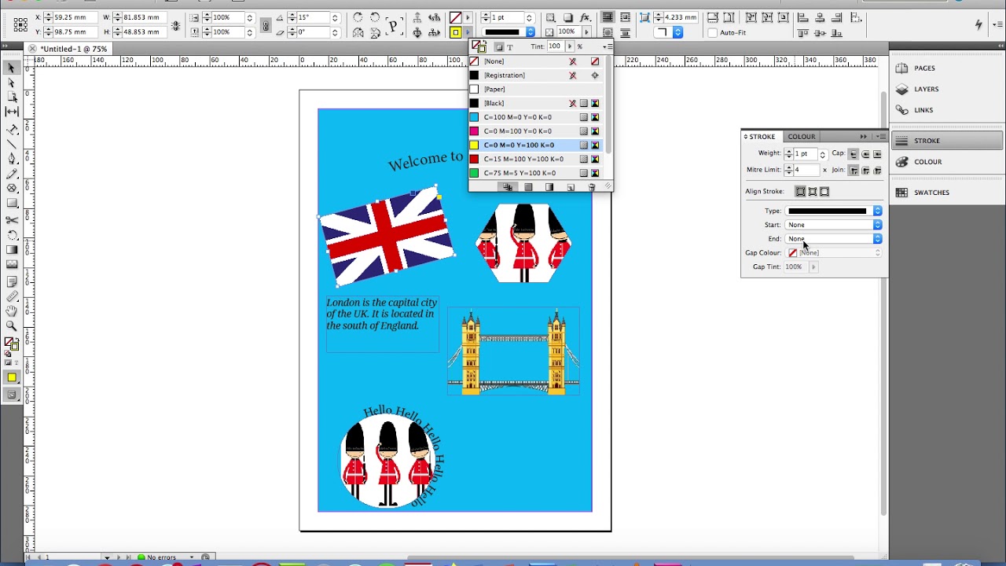Open Swatches panel flyout menu
Screen dimensions: 1006x566
pos(608,46)
